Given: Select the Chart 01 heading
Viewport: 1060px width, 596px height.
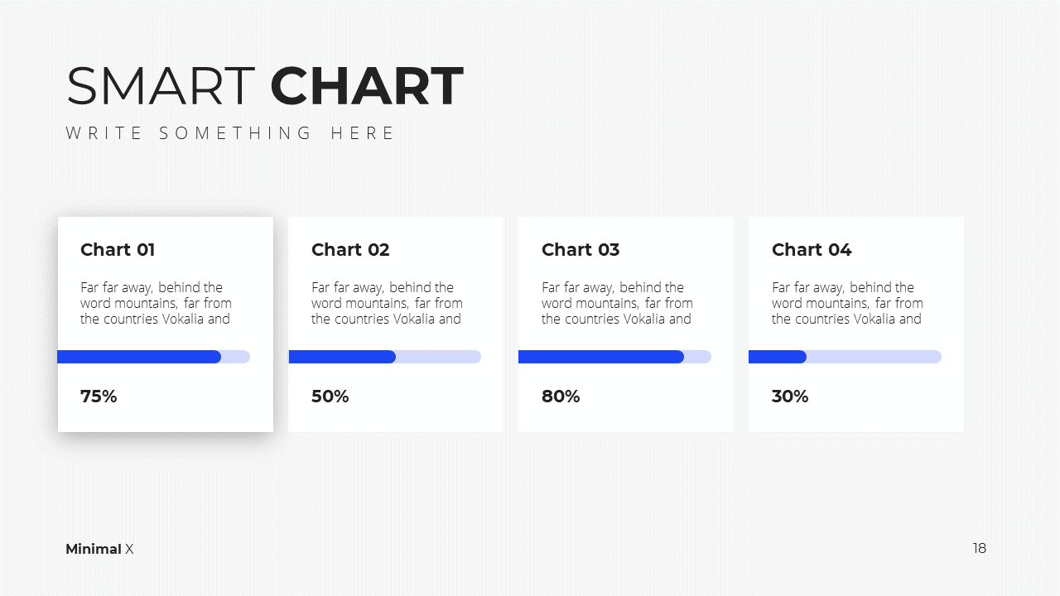Looking at the screenshot, I should (x=118, y=250).
